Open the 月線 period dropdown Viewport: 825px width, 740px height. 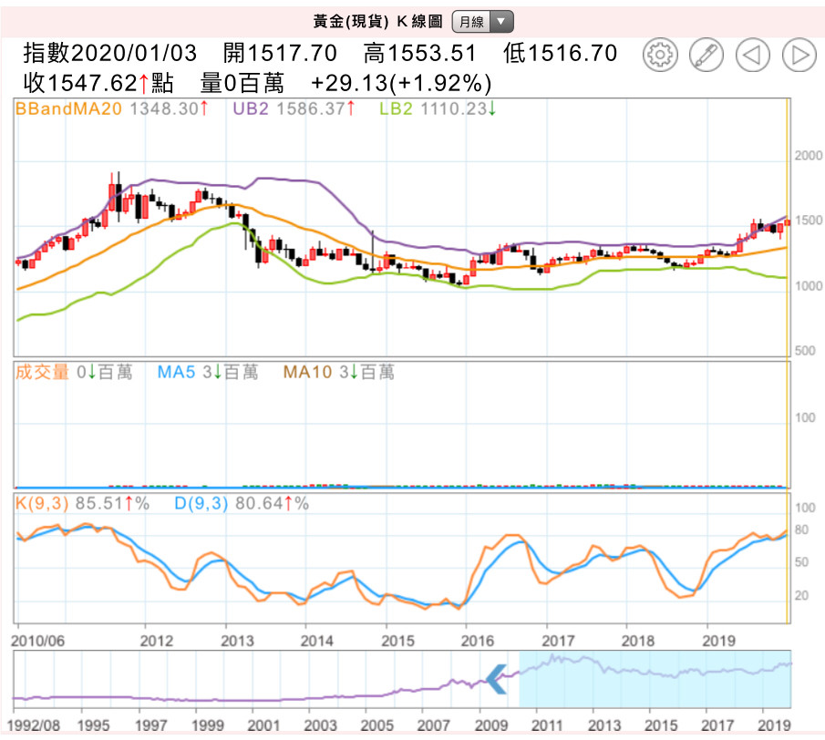[482, 22]
